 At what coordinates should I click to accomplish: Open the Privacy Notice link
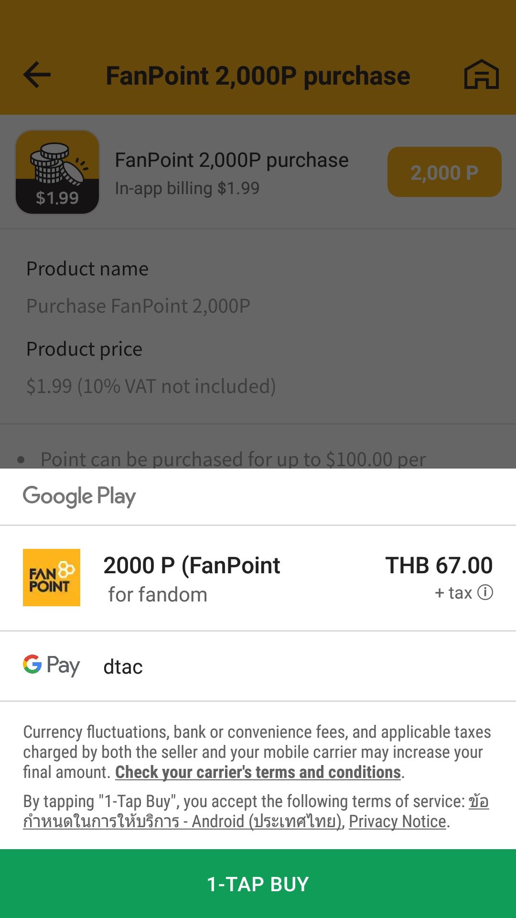398,821
